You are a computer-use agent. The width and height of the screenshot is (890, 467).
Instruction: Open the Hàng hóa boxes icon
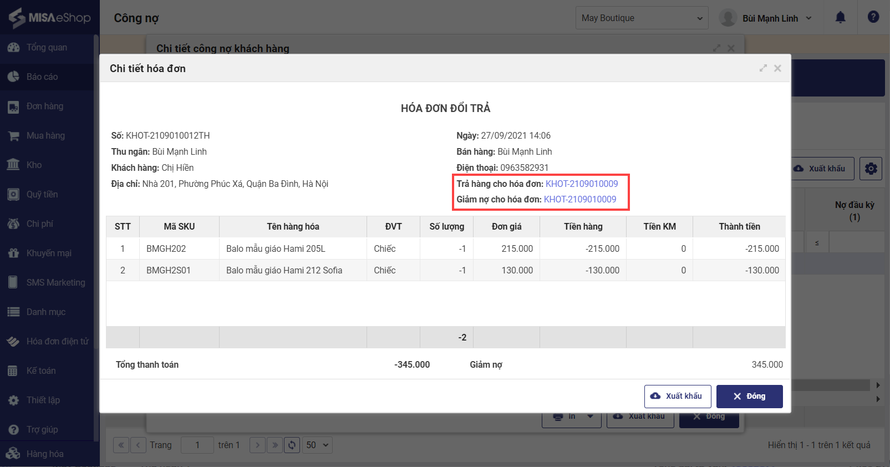tap(13, 454)
